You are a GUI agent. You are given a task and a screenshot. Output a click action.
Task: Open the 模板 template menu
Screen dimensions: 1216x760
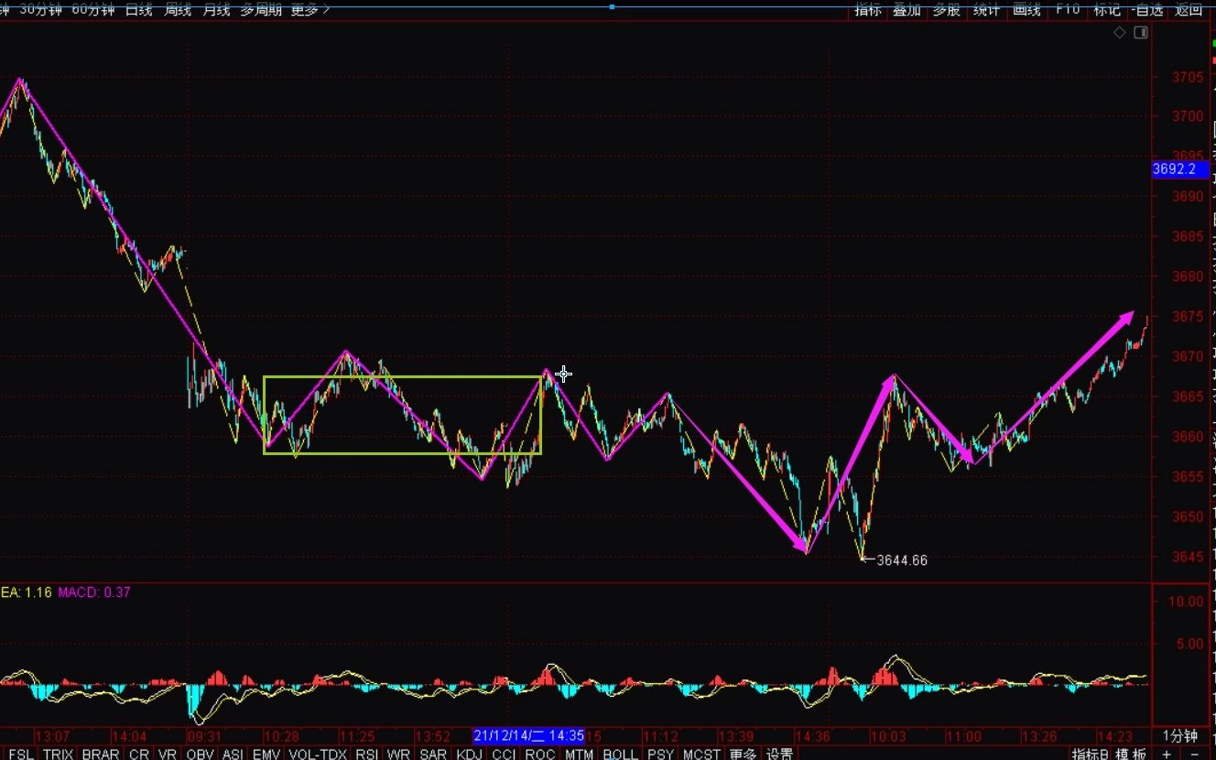pyautogui.click(x=1131, y=754)
